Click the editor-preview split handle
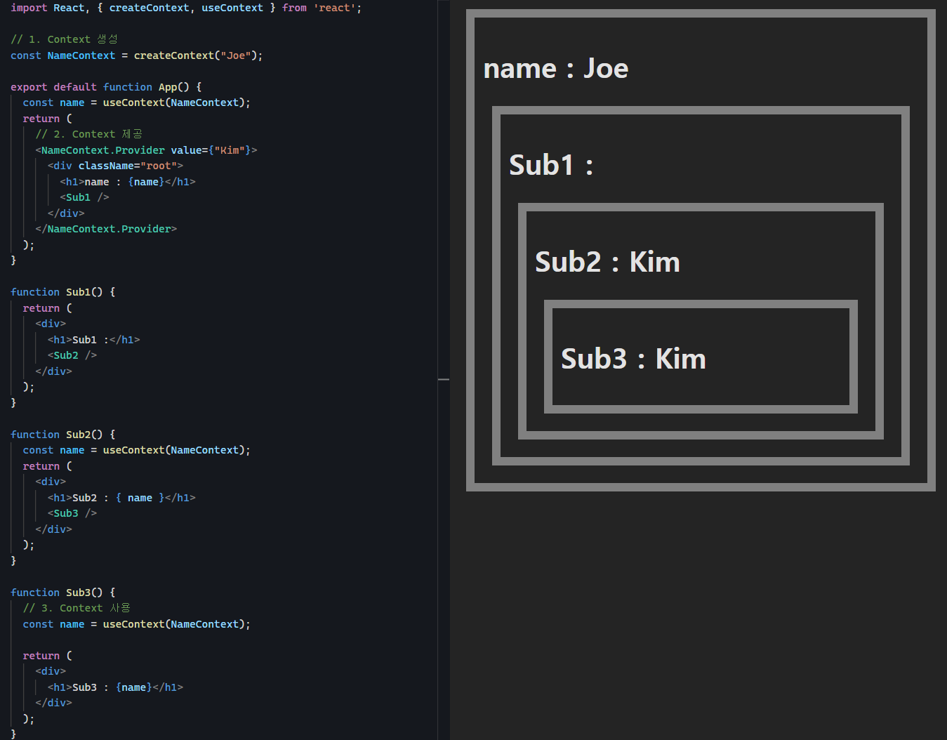 tap(444, 379)
